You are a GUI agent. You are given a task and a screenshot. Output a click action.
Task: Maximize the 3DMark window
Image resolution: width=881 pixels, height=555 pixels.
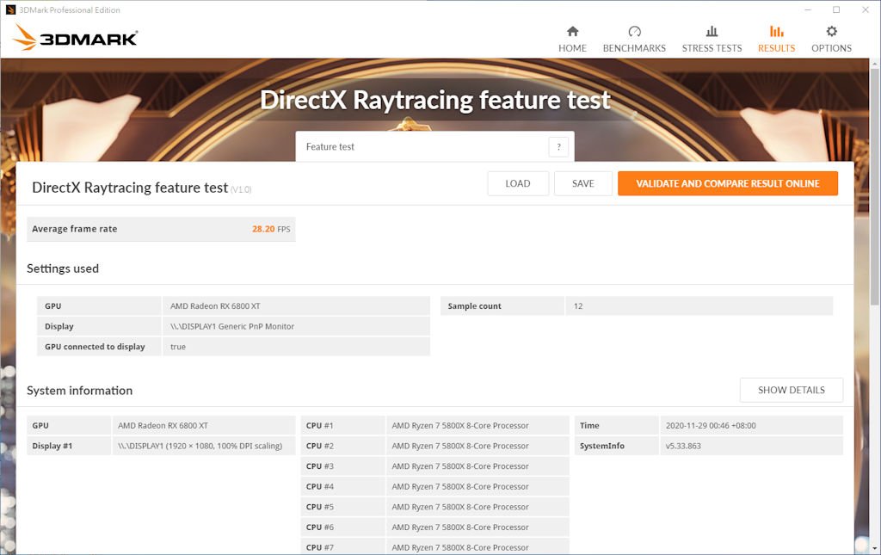click(x=836, y=9)
